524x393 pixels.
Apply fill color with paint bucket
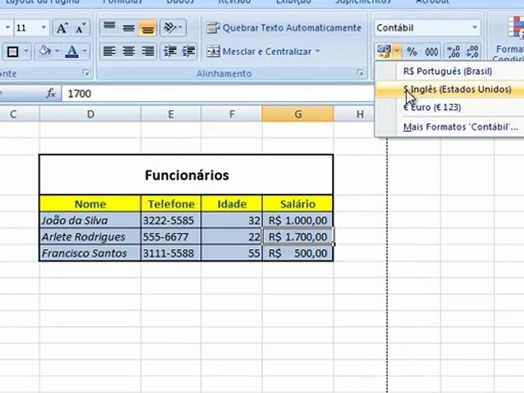[x=44, y=51]
